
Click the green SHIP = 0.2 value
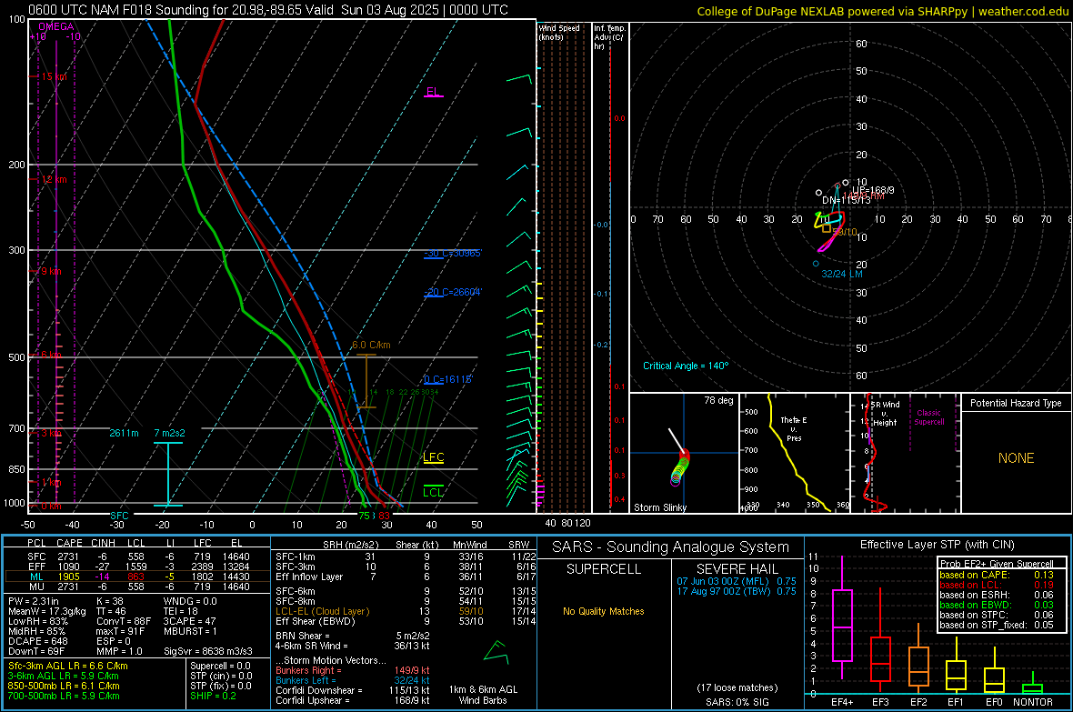[213, 696]
